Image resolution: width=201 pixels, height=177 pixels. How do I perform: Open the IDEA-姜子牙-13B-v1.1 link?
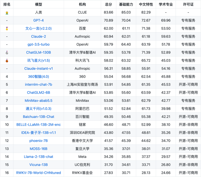tap(39, 133)
